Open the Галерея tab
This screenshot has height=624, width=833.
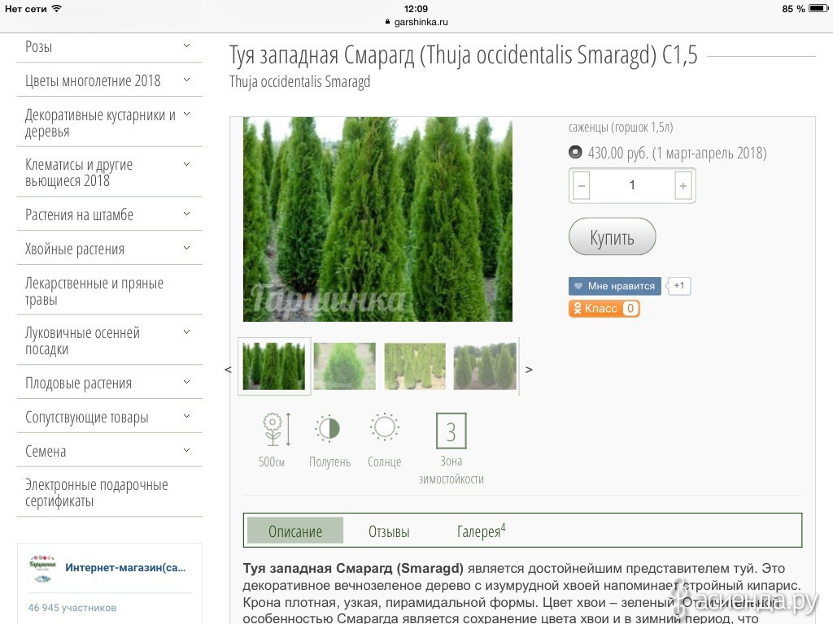point(482,531)
